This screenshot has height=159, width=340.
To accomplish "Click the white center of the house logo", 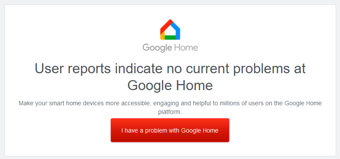I will pos(170,32).
